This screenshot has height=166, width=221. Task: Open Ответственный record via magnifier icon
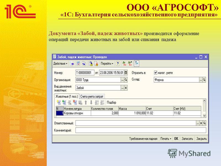(204, 123)
